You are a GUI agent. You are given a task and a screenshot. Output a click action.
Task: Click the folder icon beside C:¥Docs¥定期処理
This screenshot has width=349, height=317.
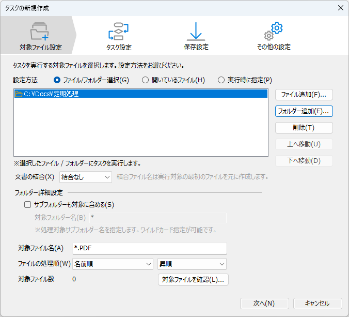point(19,94)
